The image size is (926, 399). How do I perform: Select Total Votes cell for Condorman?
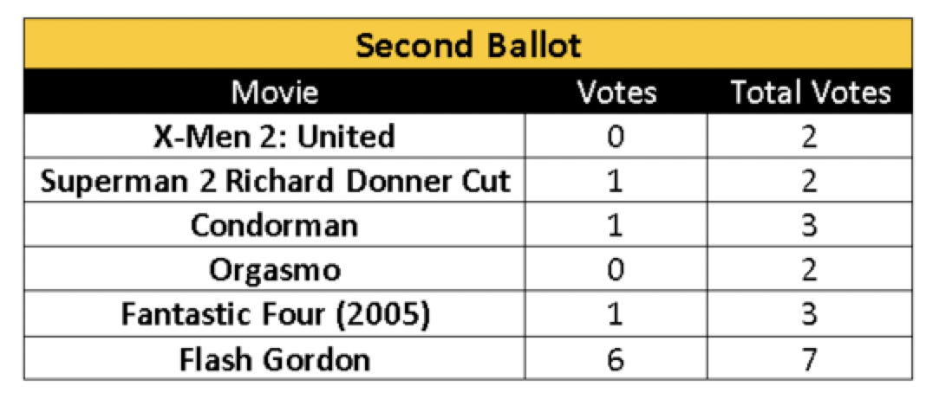point(810,224)
